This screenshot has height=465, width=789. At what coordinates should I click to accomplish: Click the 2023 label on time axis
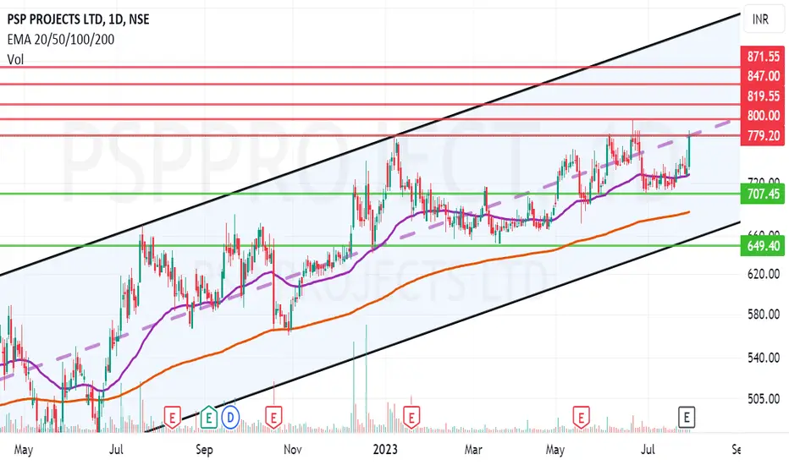[x=385, y=450]
